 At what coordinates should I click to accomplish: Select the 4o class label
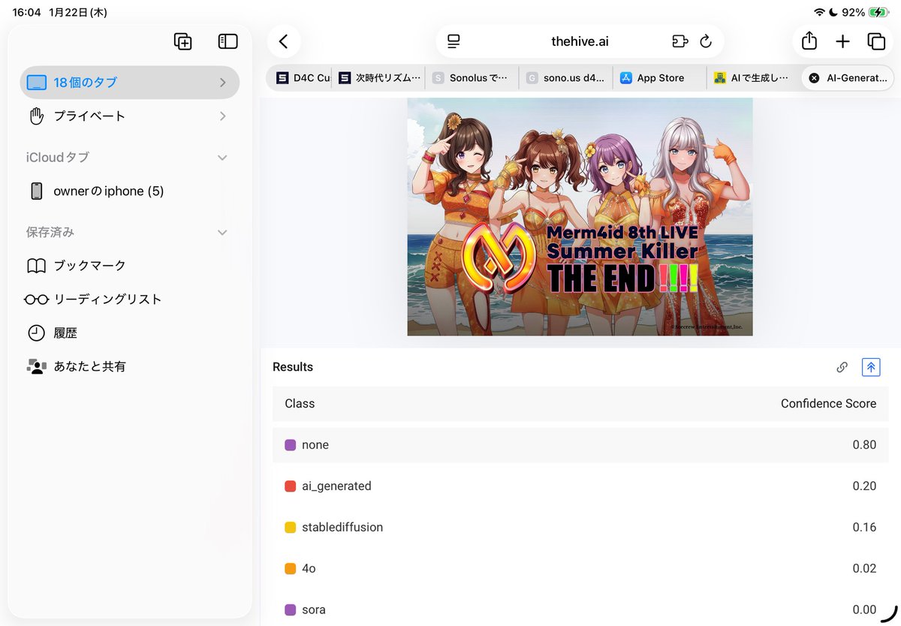[309, 569]
